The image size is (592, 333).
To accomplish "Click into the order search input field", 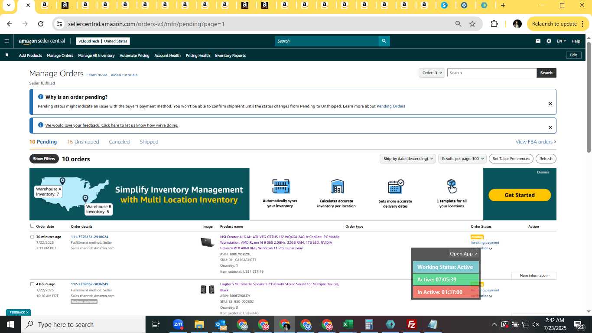I will (x=492, y=73).
